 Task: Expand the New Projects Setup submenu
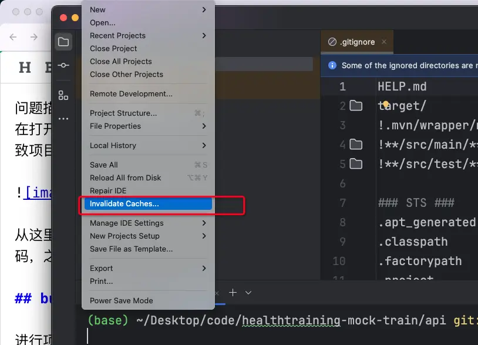pos(148,236)
